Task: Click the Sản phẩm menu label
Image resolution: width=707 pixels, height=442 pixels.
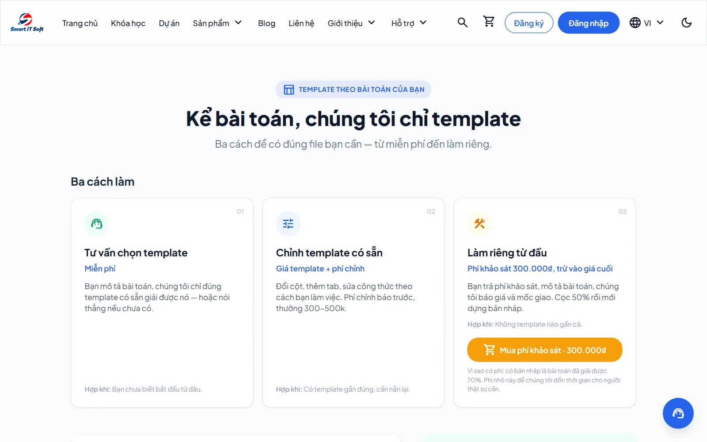Action: [211, 23]
